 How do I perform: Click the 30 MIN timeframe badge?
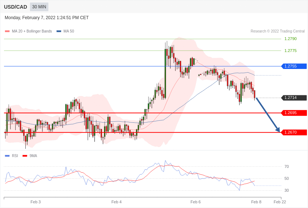click(39, 7)
